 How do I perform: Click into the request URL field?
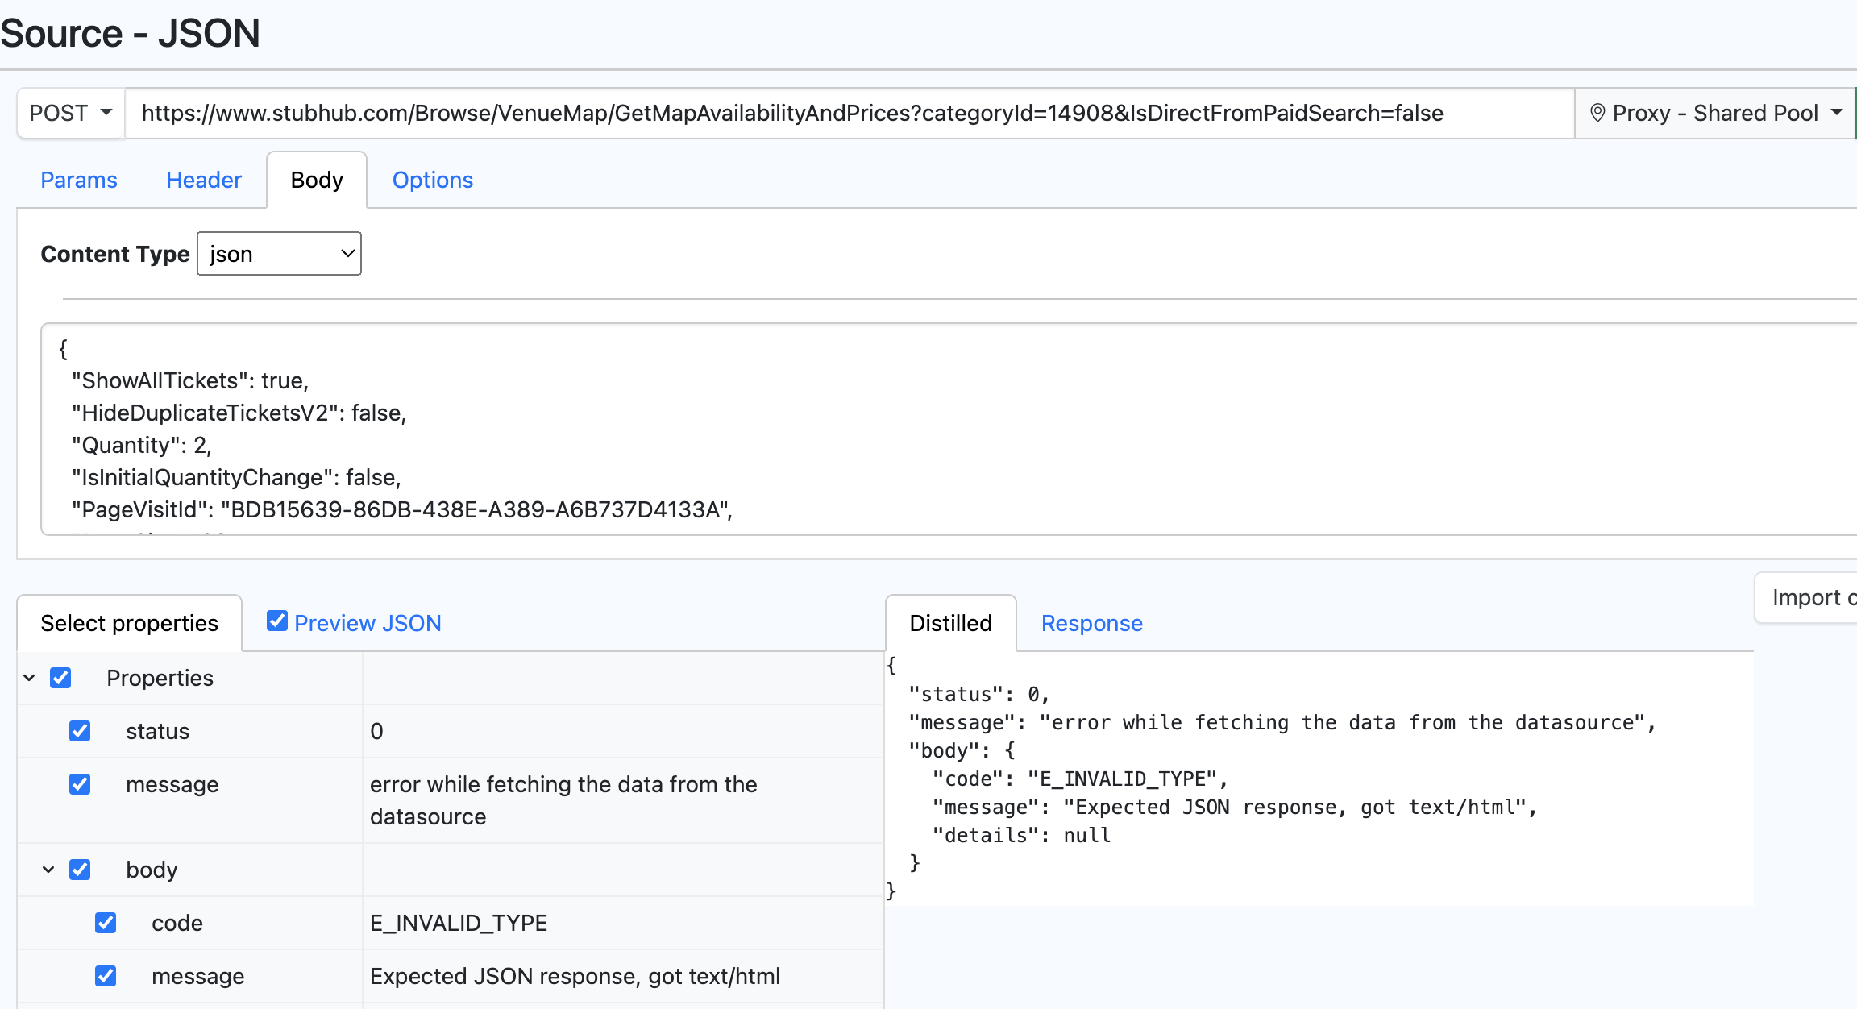click(x=846, y=113)
